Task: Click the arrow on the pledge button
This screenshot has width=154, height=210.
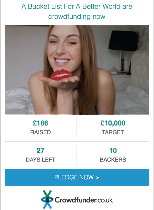Action: 97,177
